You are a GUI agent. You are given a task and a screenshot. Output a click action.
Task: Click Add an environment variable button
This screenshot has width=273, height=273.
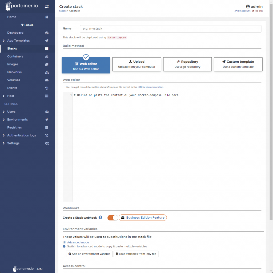click(89, 254)
